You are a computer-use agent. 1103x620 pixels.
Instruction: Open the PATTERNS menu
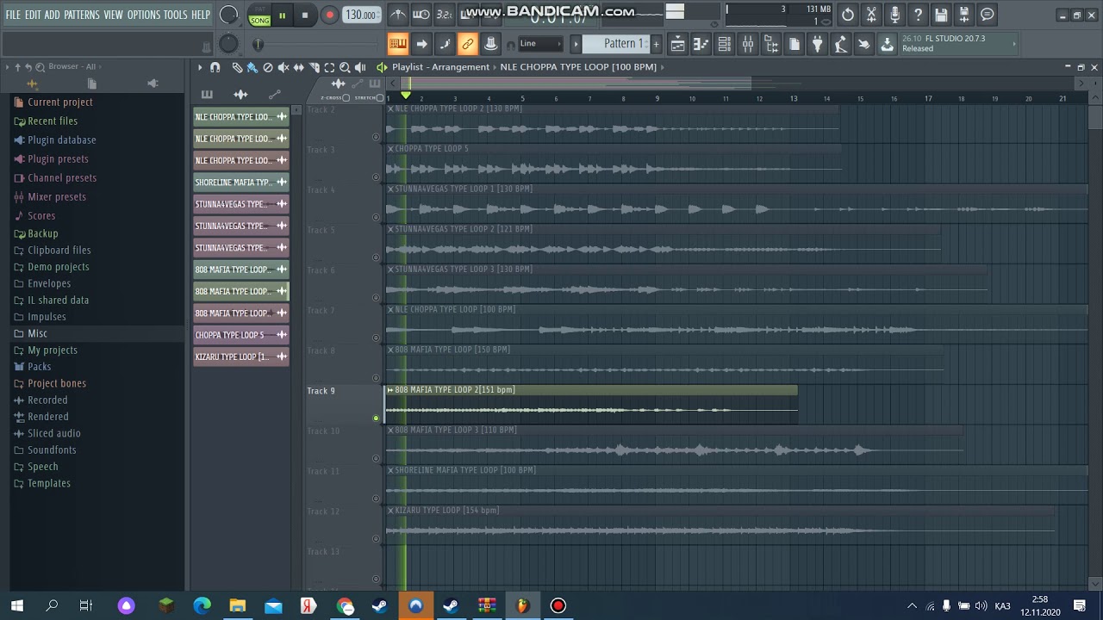(82, 15)
